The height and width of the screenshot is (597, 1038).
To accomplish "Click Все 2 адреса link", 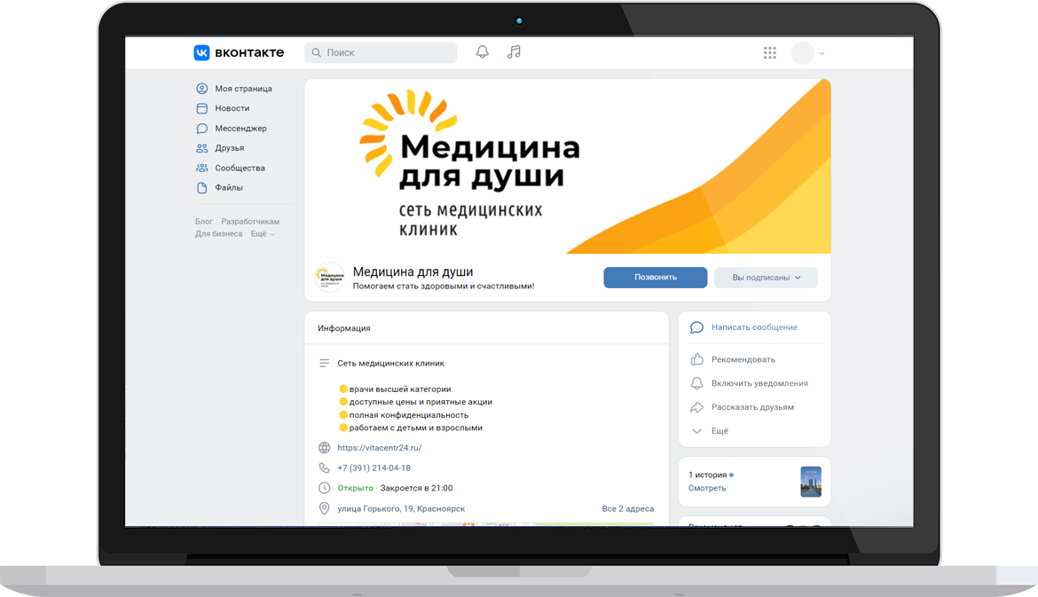I will (627, 509).
